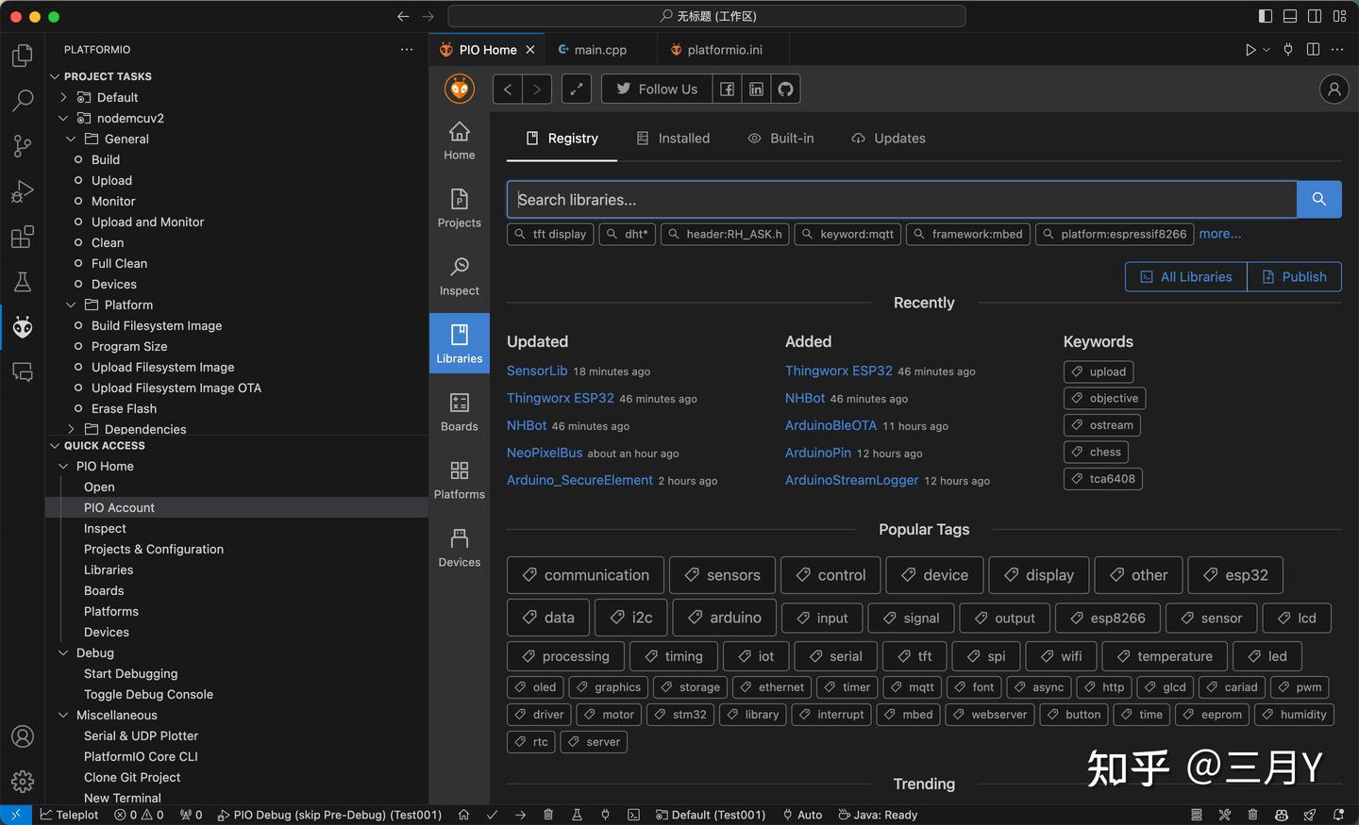1359x825 pixels.
Task: Click the Publish button
Action: click(1294, 276)
